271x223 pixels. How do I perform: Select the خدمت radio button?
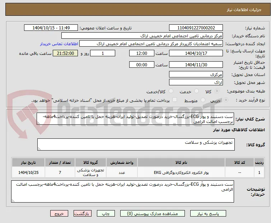pos(196,91)
